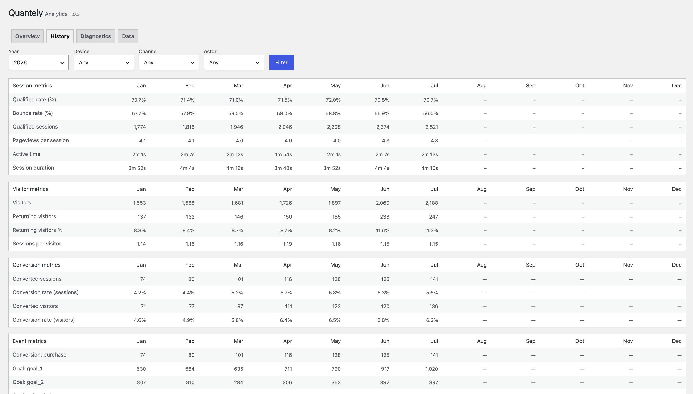The width and height of the screenshot is (693, 394).
Task: Click the Nov column header in Event metrics
Action: (x=628, y=341)
